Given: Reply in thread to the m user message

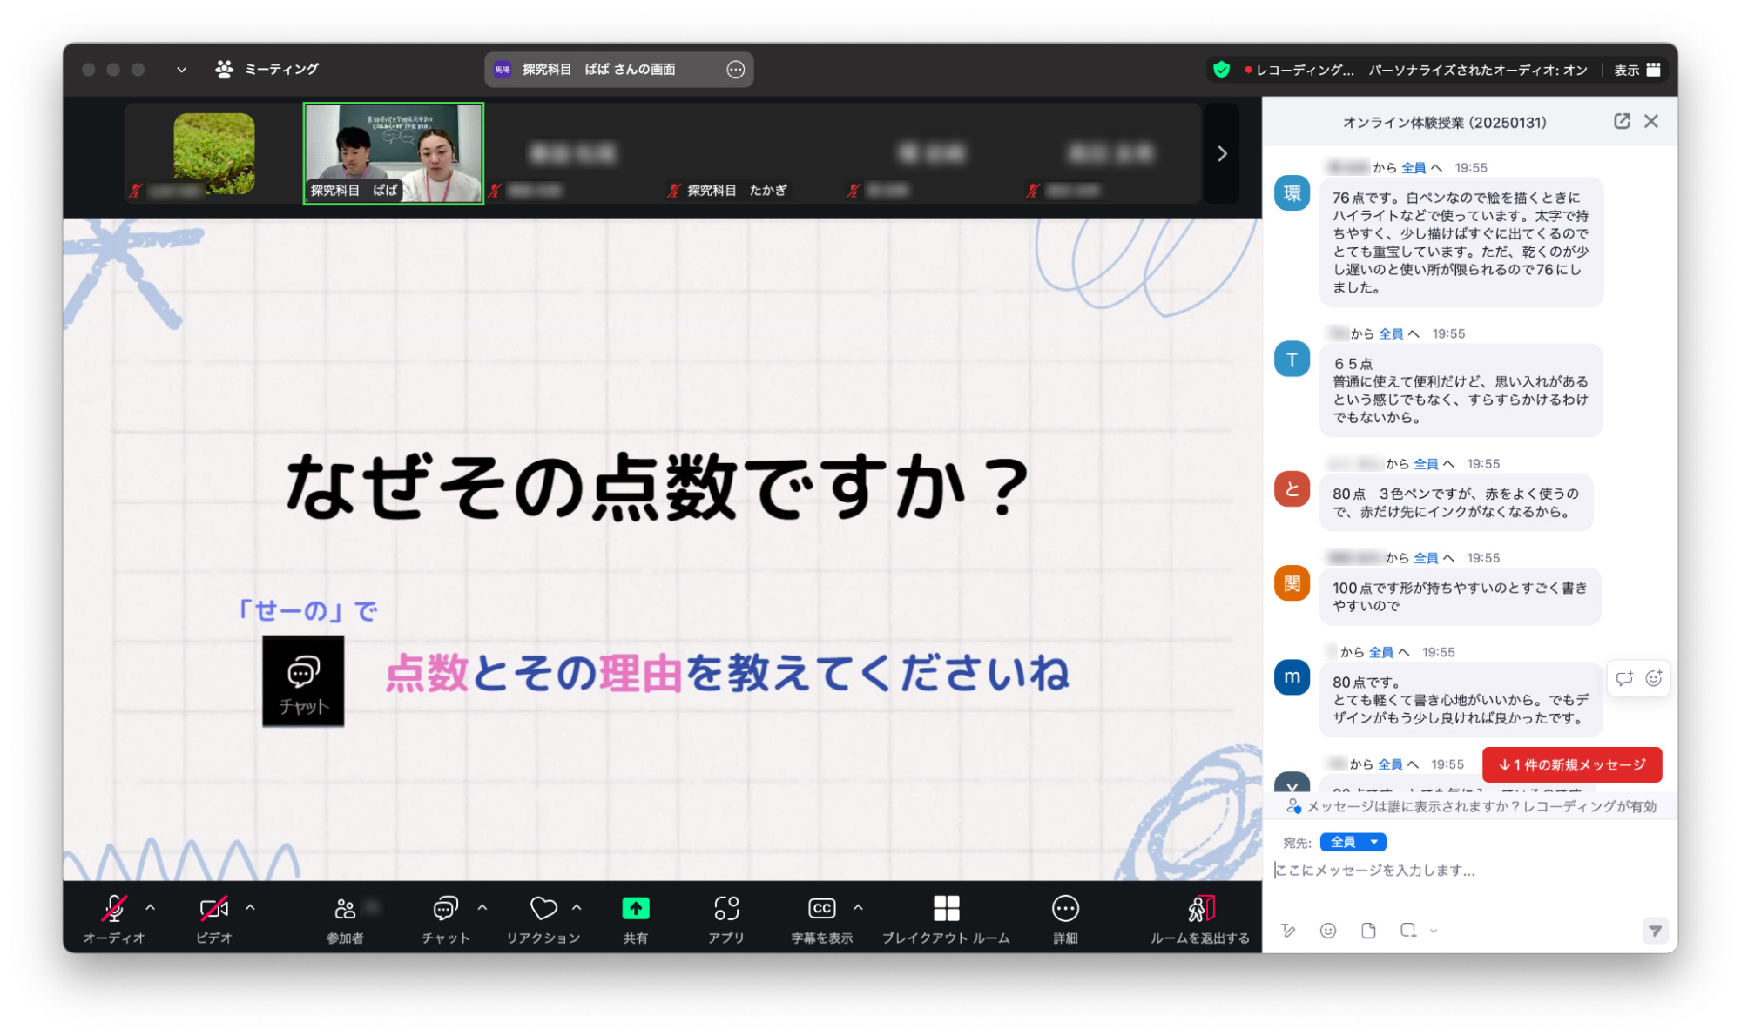Looking at the screenshot, I should [1624, 678].
